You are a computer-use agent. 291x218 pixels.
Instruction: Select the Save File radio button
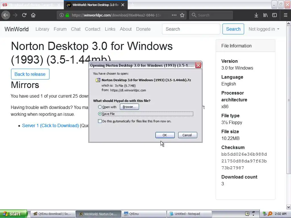pos(100,114)
